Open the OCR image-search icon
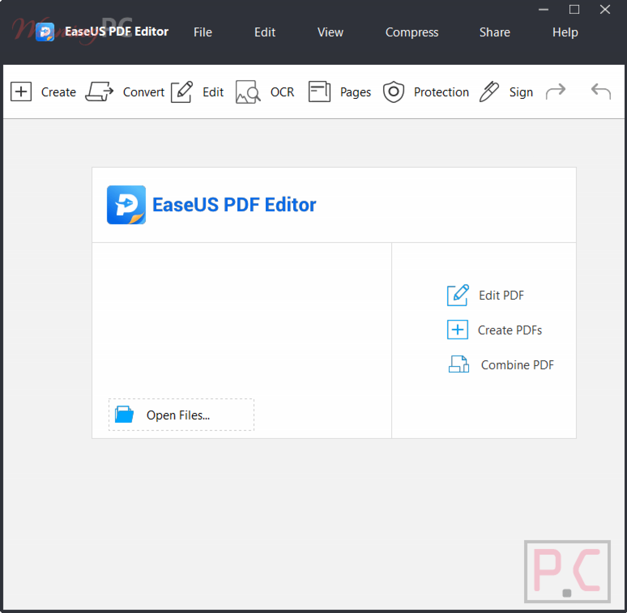 (248, 92)
